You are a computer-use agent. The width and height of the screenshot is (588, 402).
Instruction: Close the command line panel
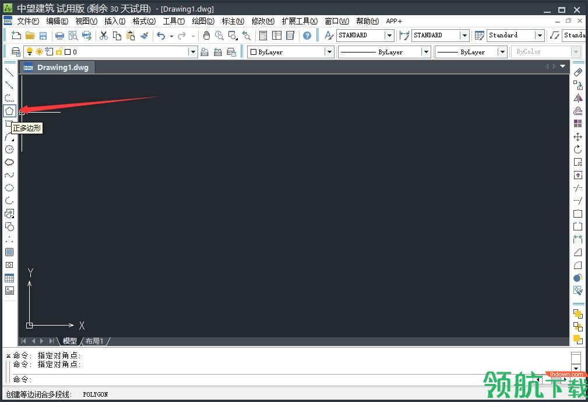[x=8, y=355]
